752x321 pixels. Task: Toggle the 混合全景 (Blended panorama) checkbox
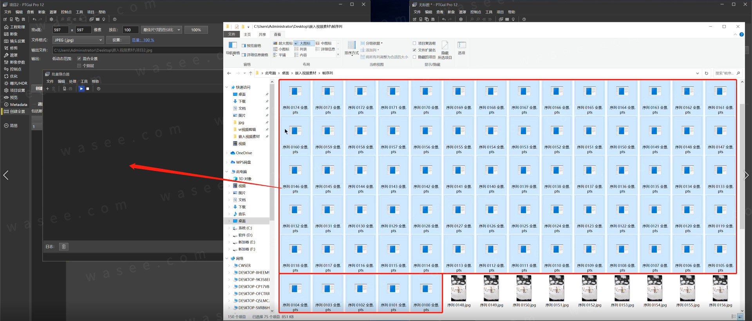[79, 59]
